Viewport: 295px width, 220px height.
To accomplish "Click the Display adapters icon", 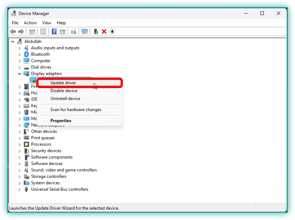I will [26, 74].
